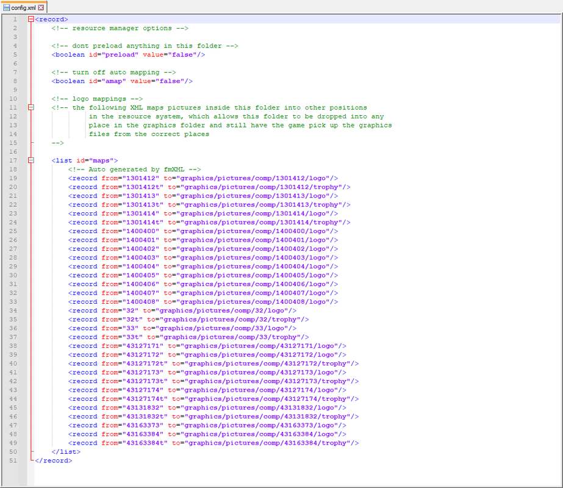Click the 'logo mappings' comment
The height and width of the screenshot is (488, 563).
tap(97, 99)
